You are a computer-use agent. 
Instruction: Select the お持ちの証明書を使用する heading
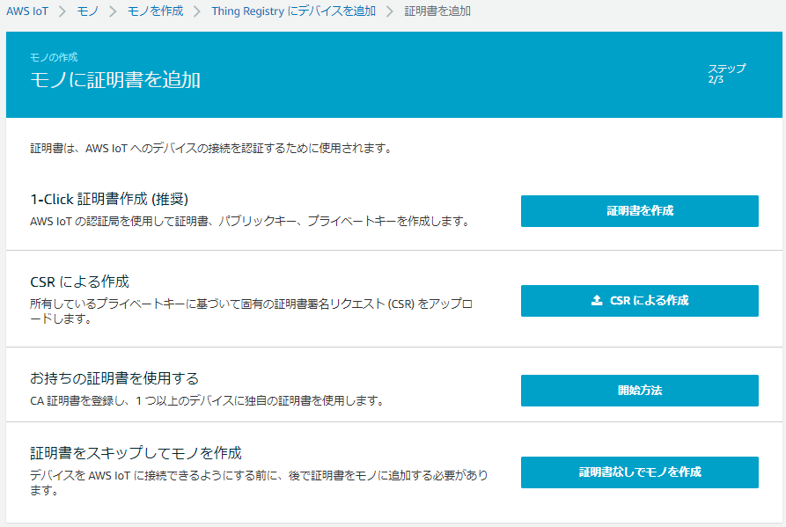[114, 378]
